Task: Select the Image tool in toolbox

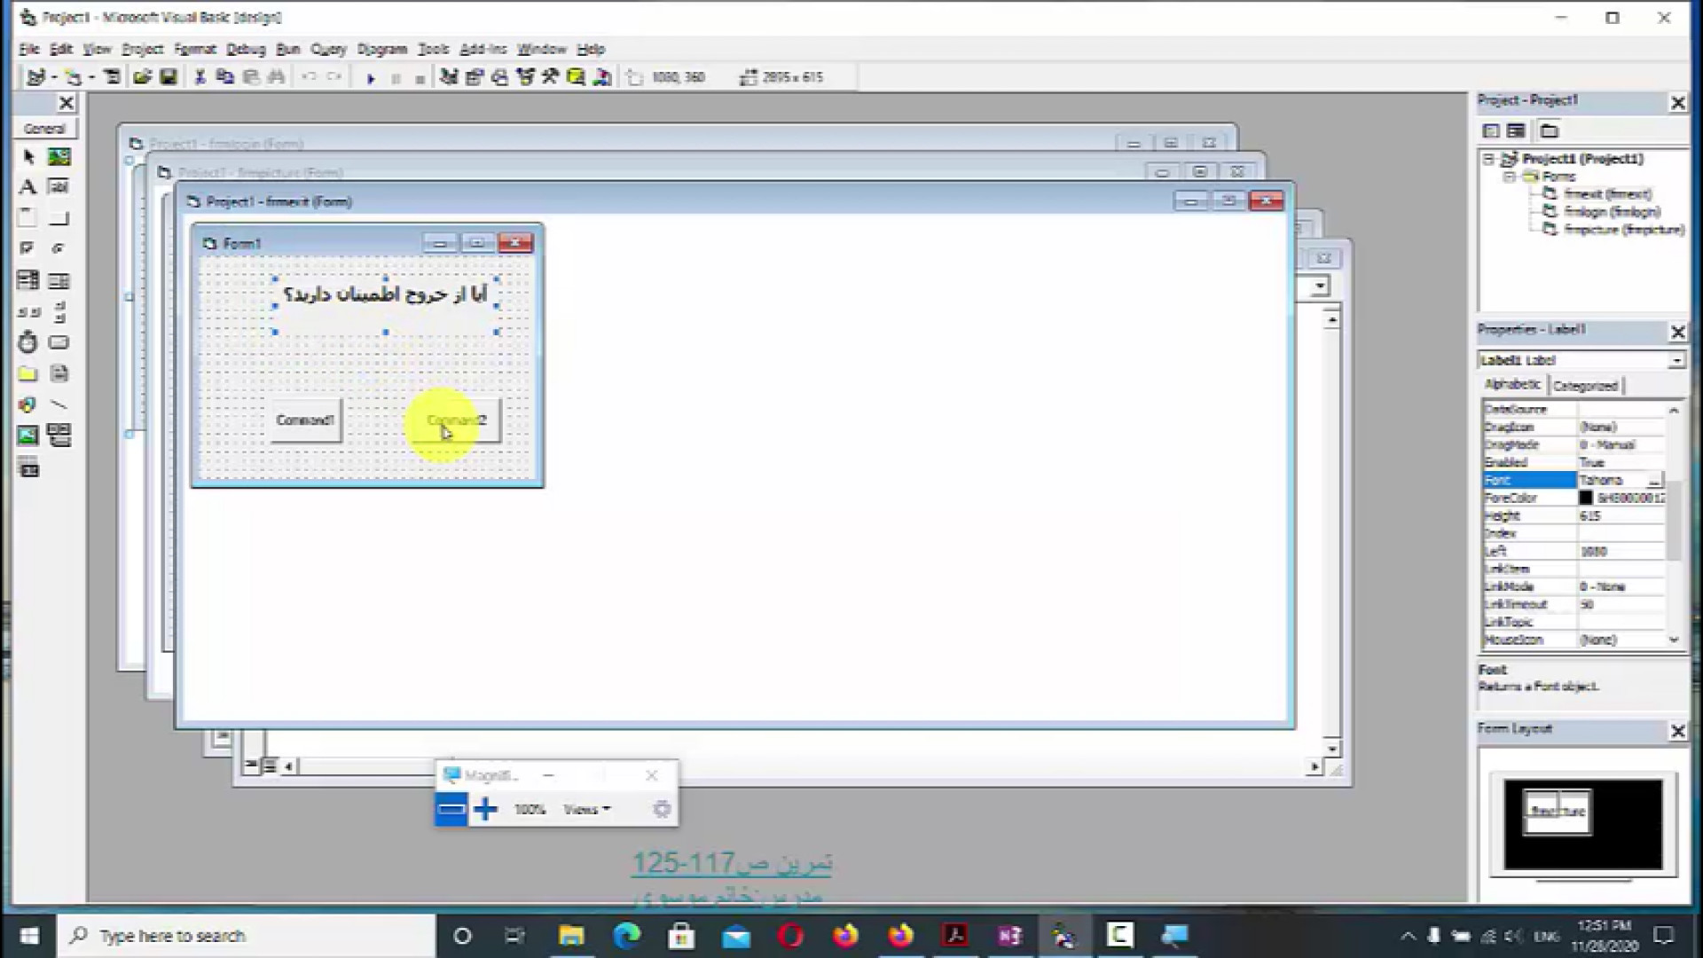Action: pos(27,436)
